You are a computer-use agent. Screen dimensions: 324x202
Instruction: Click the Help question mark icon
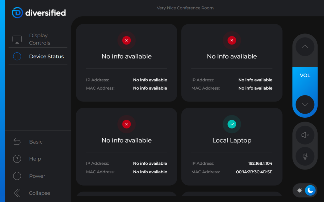pyautogui.click(x=17, y=159)
